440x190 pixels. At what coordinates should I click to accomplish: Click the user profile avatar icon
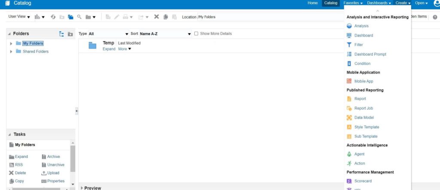point(437,3)
